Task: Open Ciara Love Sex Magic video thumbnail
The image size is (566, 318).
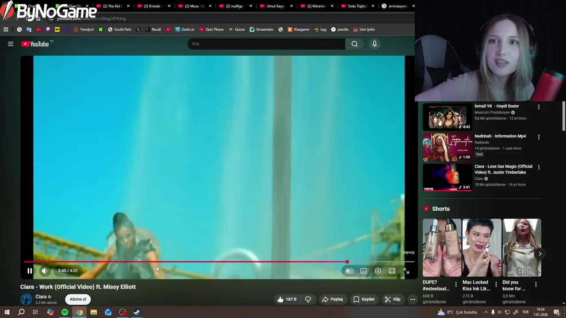Action: [447, 178]
